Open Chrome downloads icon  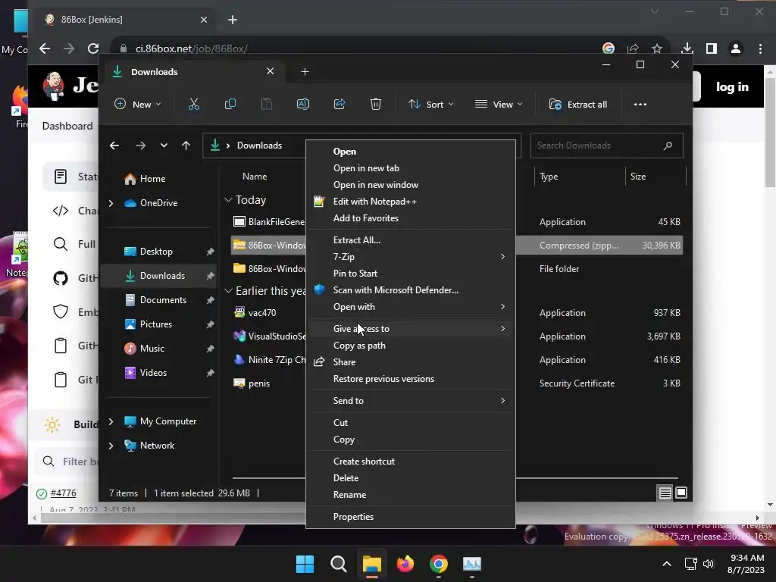687,48
